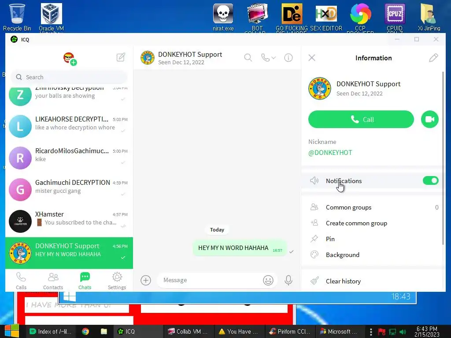
Task: Switch to Piriform CCleaner taskbar item
Action: tap(289, 331)
